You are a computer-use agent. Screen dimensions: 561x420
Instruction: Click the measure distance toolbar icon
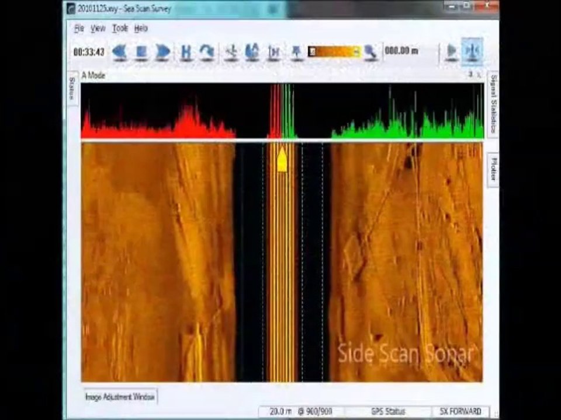pos(274,52)
